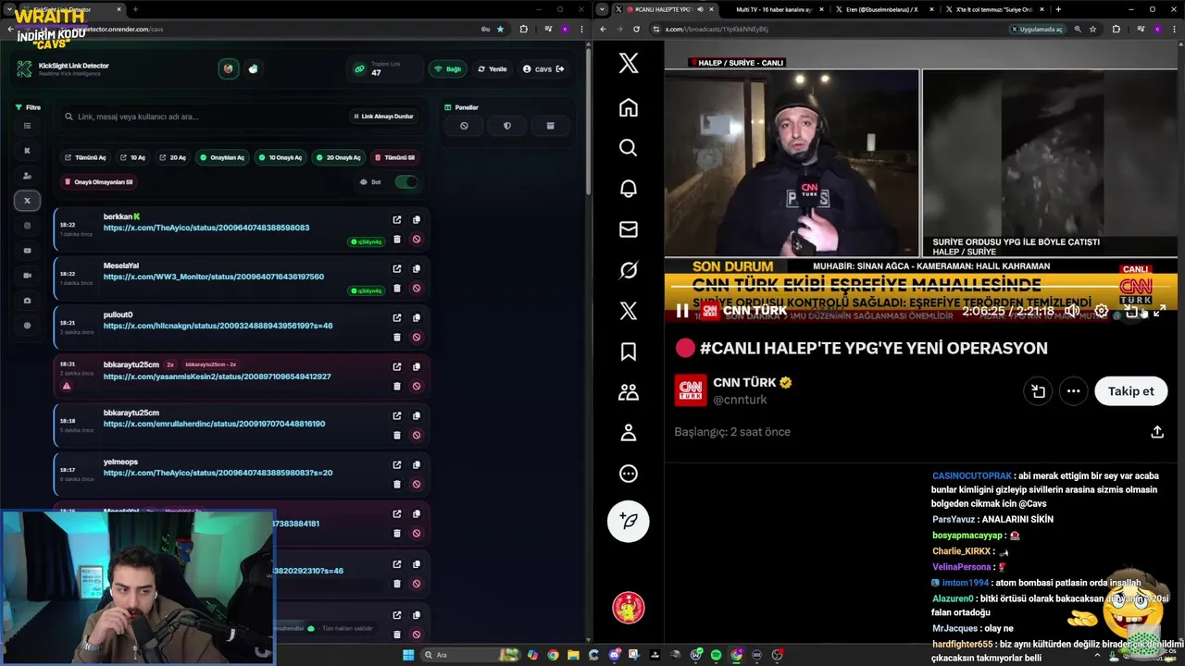Screen dimensions: 1185x666
Task: Open the hilcnakgn status link
Action: click(218, 326)
